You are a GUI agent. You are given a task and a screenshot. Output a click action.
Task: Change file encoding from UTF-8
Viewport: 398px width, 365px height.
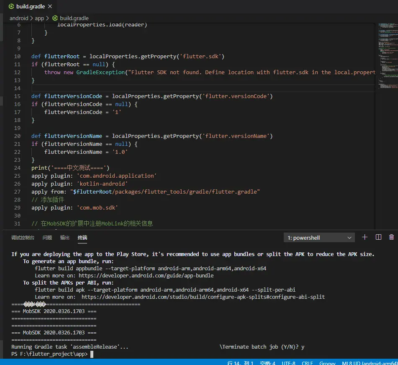coord(289,363)
